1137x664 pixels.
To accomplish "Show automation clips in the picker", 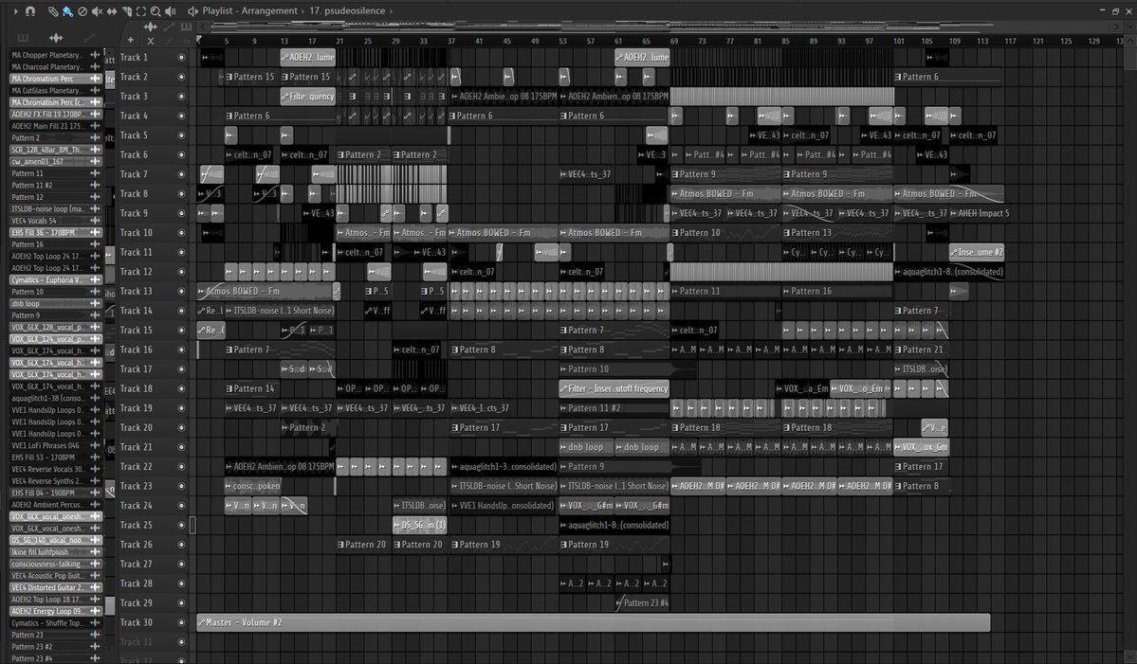I will (89, 38).
